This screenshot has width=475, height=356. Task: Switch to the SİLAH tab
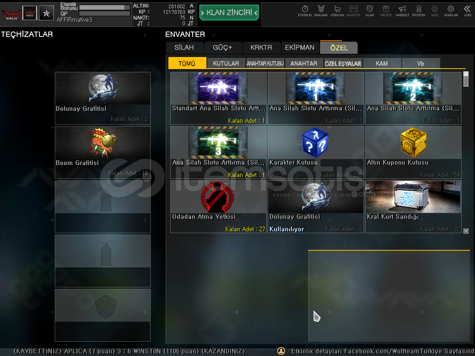click(x=184, y=48)
